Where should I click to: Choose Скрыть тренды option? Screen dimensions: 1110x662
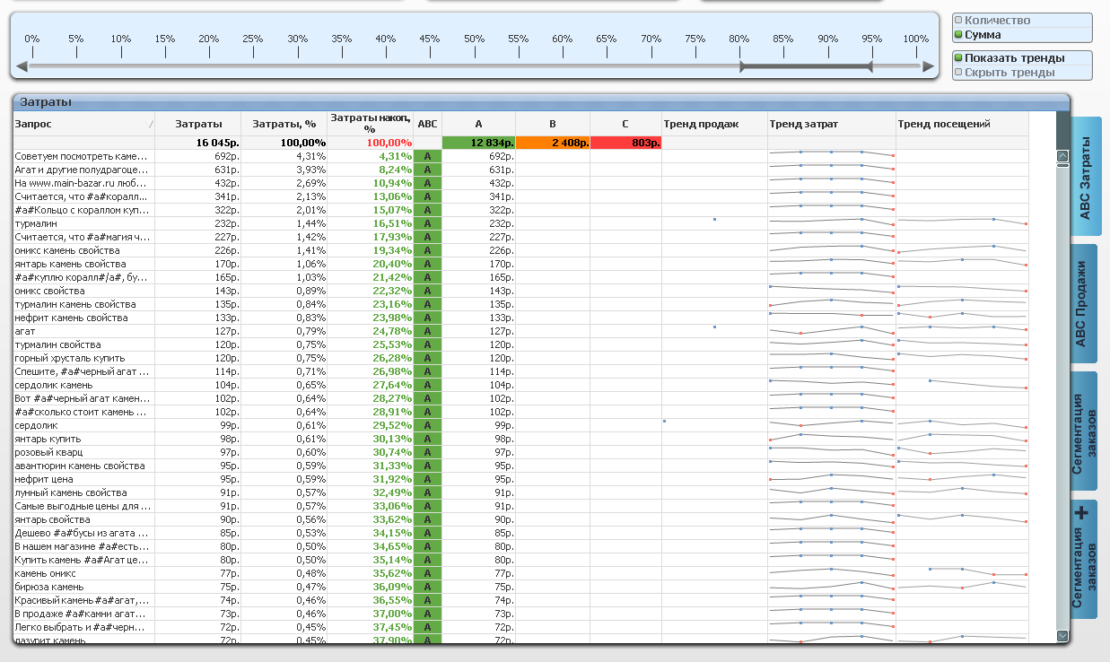click(1022, 73)
